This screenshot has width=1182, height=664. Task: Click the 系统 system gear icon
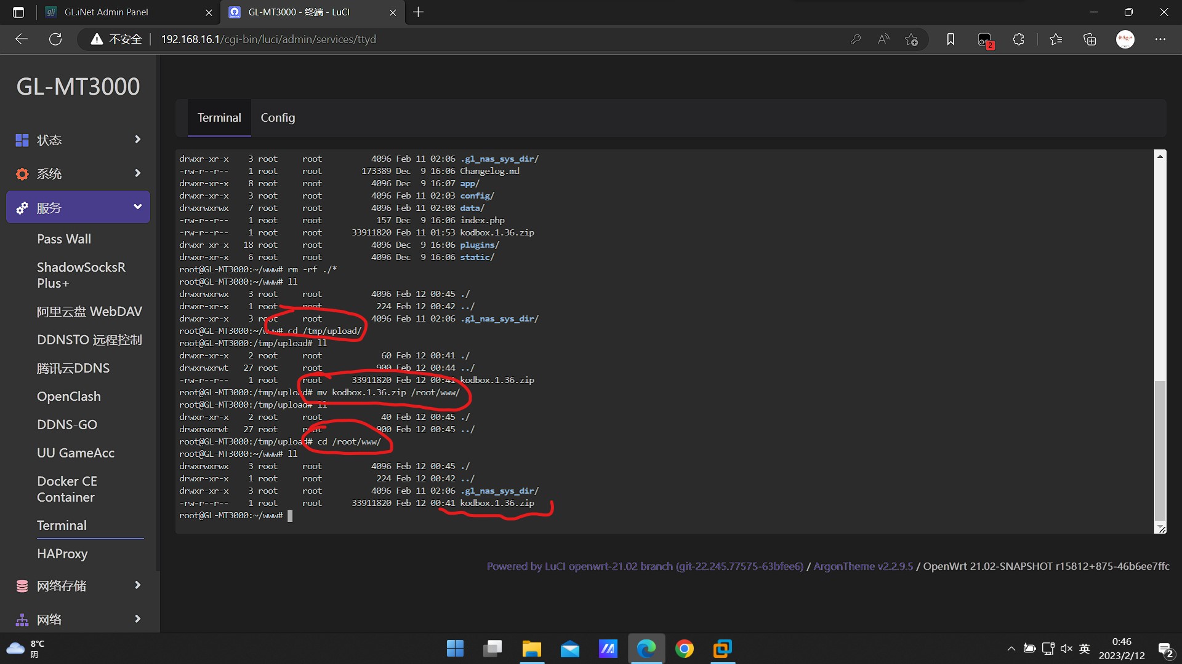point(22,174)
